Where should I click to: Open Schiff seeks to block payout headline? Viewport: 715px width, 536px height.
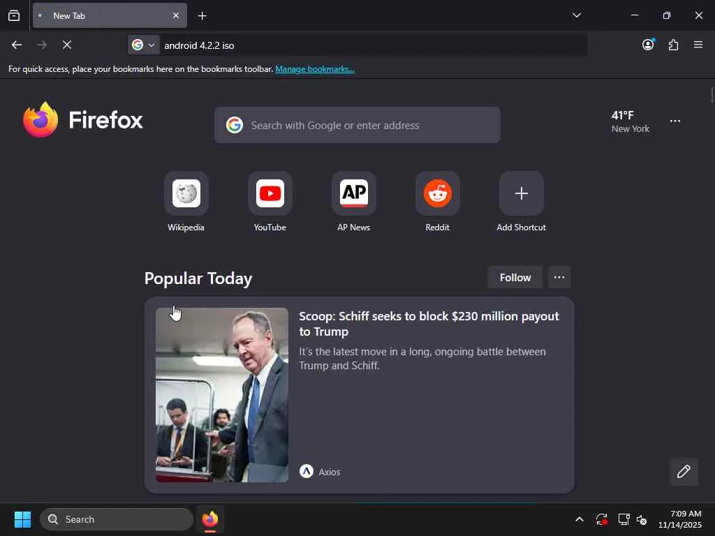[429, 324]
